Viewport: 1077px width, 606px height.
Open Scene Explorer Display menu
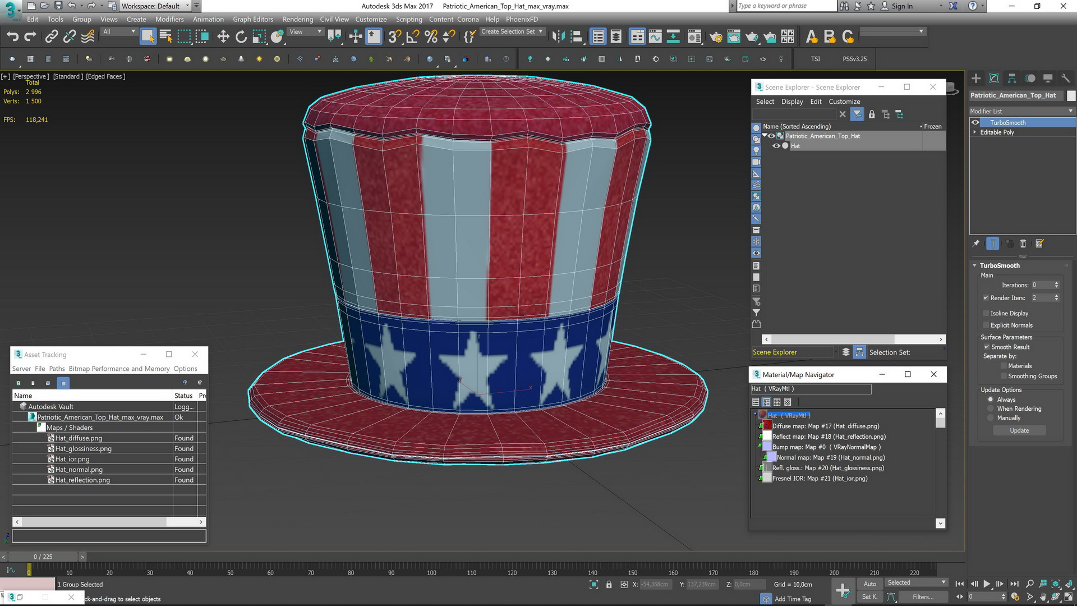coord(792,102)
